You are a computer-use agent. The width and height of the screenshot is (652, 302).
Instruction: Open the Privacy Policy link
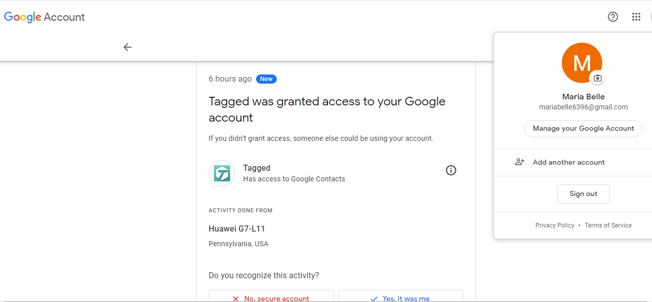(x=555, y=225)
